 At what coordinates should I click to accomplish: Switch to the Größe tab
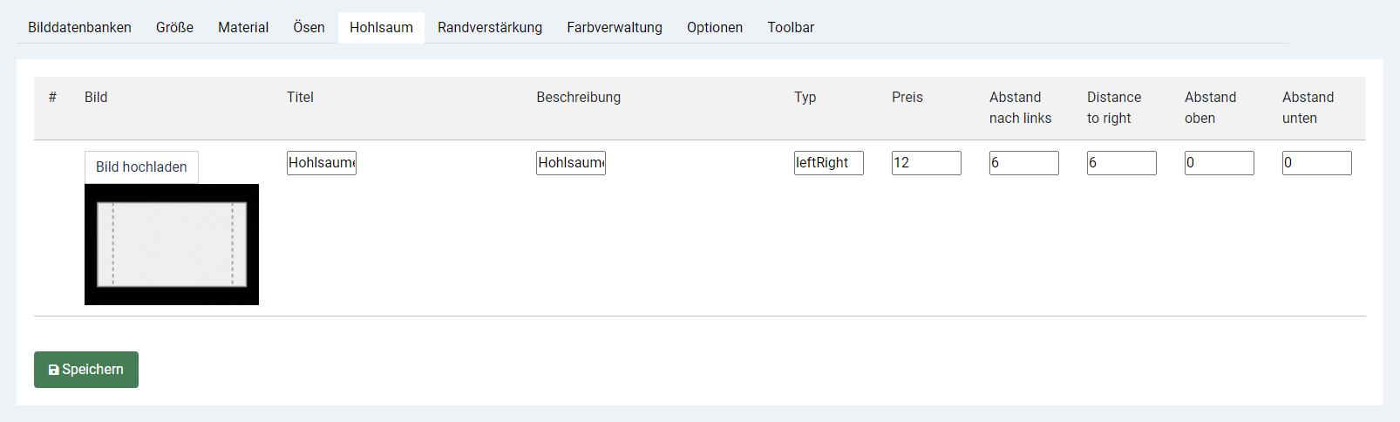coord(174,27)
